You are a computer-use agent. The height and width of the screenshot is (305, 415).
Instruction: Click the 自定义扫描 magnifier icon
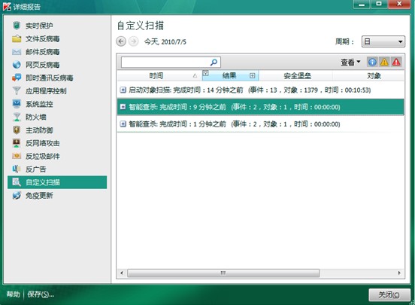point(17,182)
